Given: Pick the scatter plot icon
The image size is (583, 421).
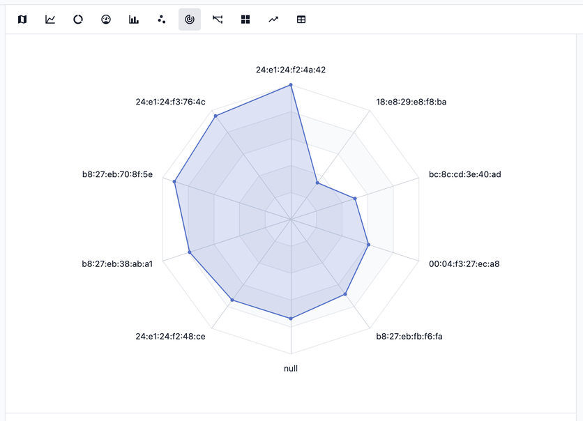Looking at the screenshot, I should click(x=162, y=20).
